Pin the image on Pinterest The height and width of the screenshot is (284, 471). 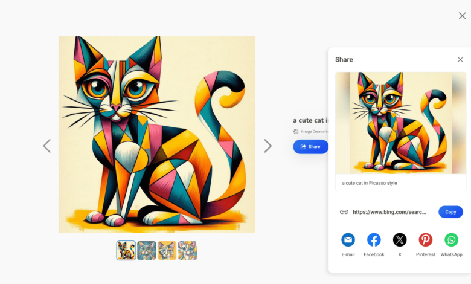[x=425, y=240]
